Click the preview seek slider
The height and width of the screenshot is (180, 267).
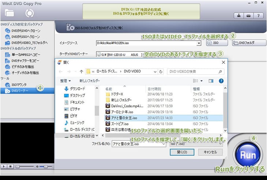pyautogui.click(x=25, y=167)
